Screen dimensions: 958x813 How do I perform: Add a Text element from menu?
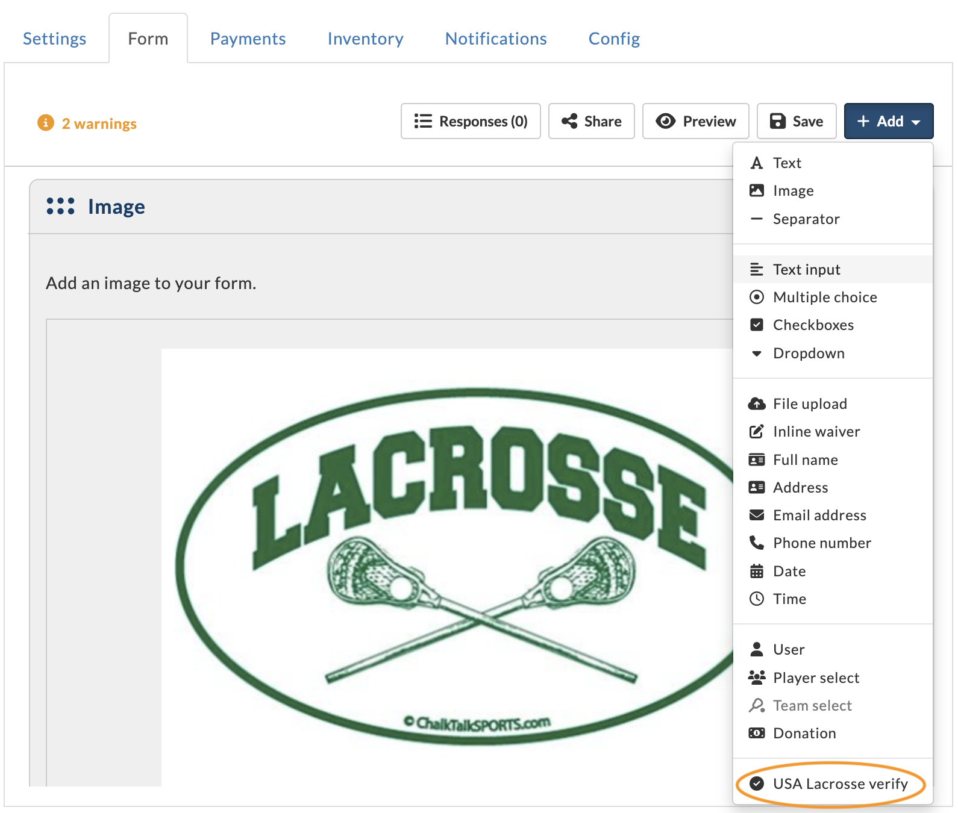coord(833,163)
